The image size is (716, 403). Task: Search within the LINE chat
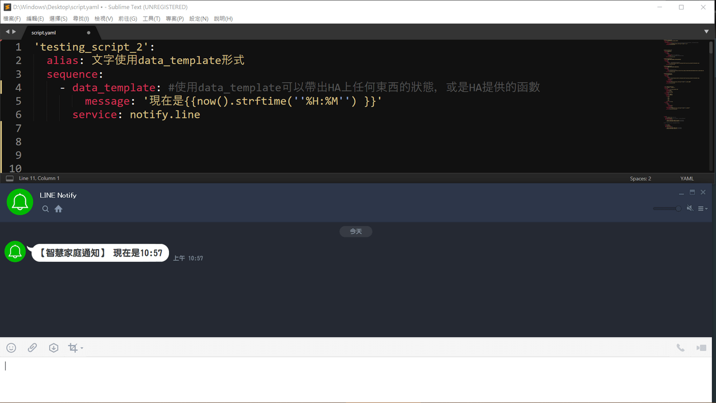click(45, 209)
